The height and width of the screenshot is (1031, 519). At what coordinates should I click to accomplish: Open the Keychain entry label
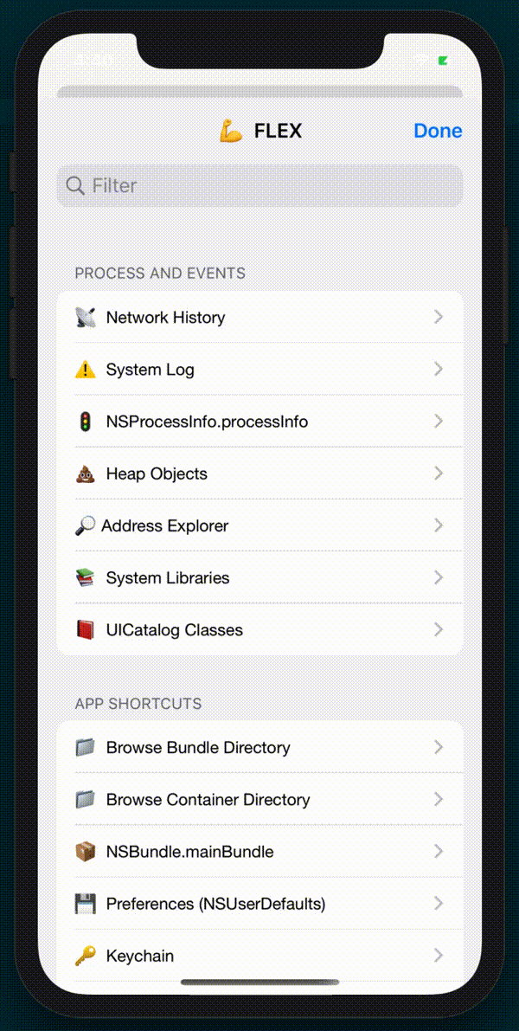click(140, 956)
